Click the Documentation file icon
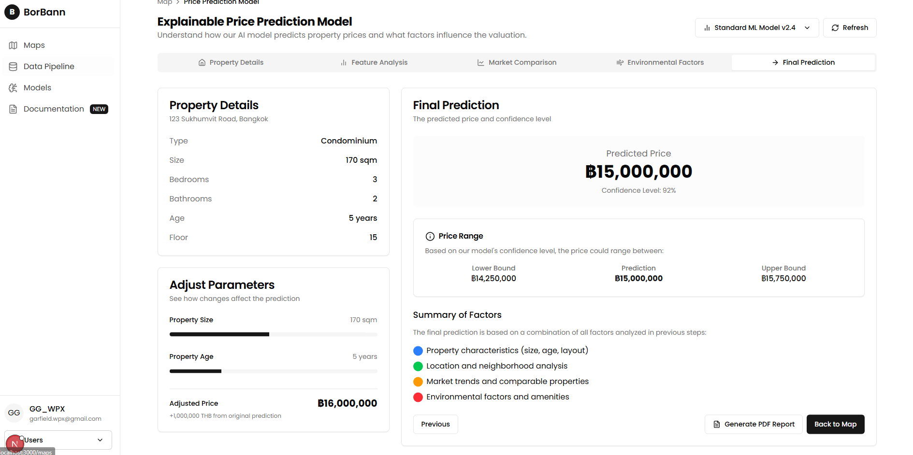This screenshot has height=455, width=913. click(x=13, y=109)
